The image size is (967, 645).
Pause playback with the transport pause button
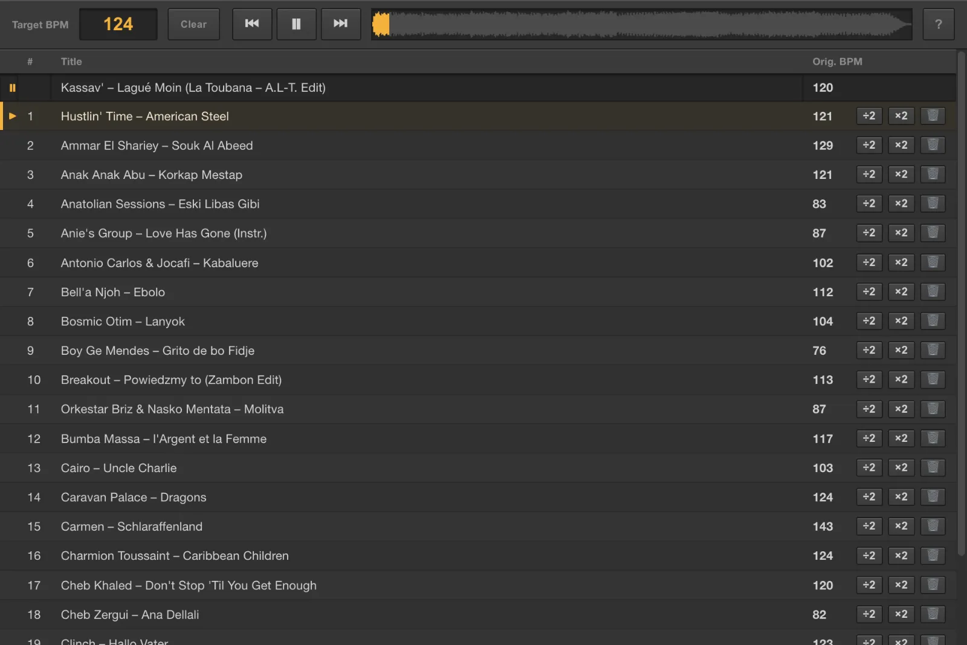[296, 24]
